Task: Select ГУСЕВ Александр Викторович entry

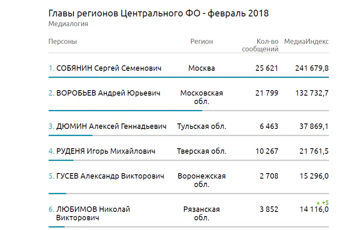Action: pos(110,176)
